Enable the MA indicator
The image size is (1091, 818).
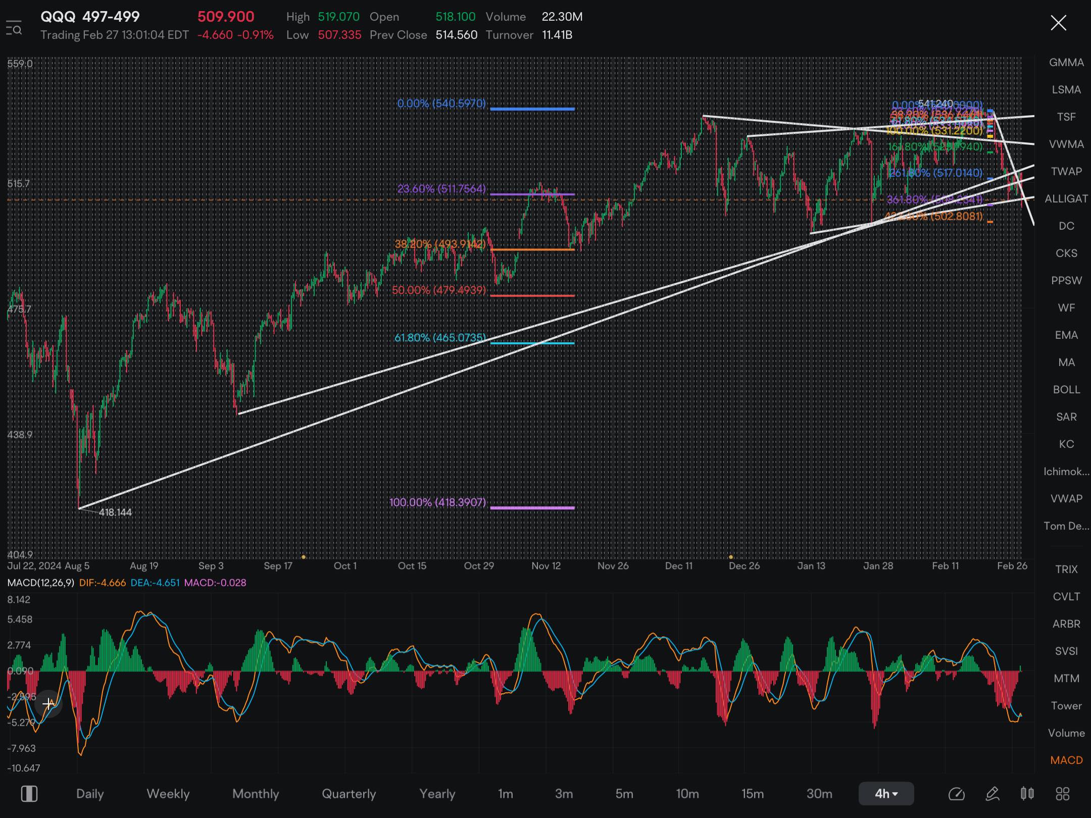pyautogui.click(x=1066, y=362)
